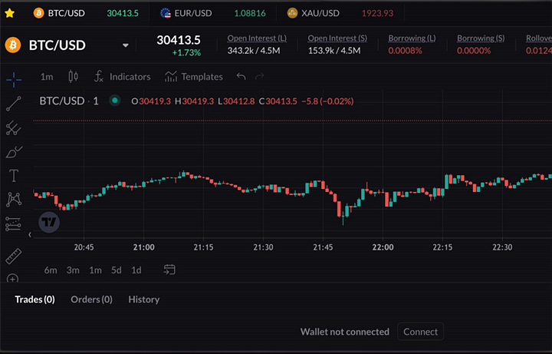Click the Open Interest (S) label
This screenshot has height=354, width=552.
coord(337,38)
